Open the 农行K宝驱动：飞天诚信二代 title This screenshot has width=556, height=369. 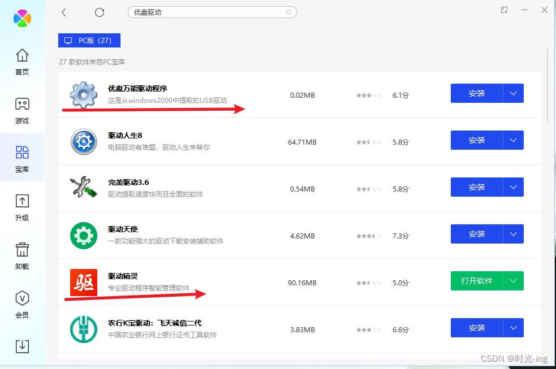pyautogui.click(x=154, y=323)
